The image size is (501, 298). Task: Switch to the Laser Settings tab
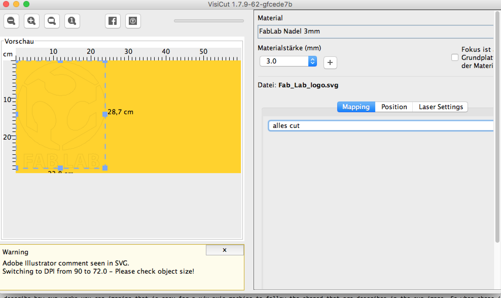(x=441, y=107)
